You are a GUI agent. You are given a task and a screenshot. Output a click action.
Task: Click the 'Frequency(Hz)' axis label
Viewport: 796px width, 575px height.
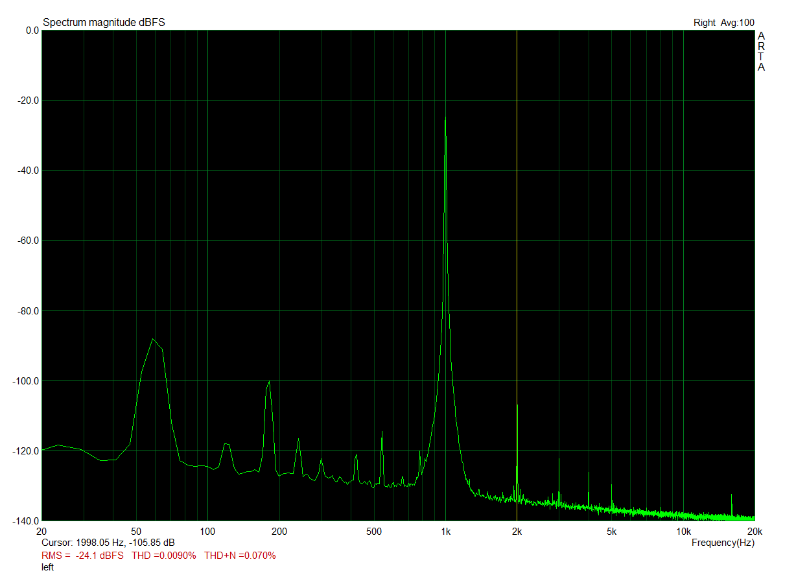coord(723,542)
